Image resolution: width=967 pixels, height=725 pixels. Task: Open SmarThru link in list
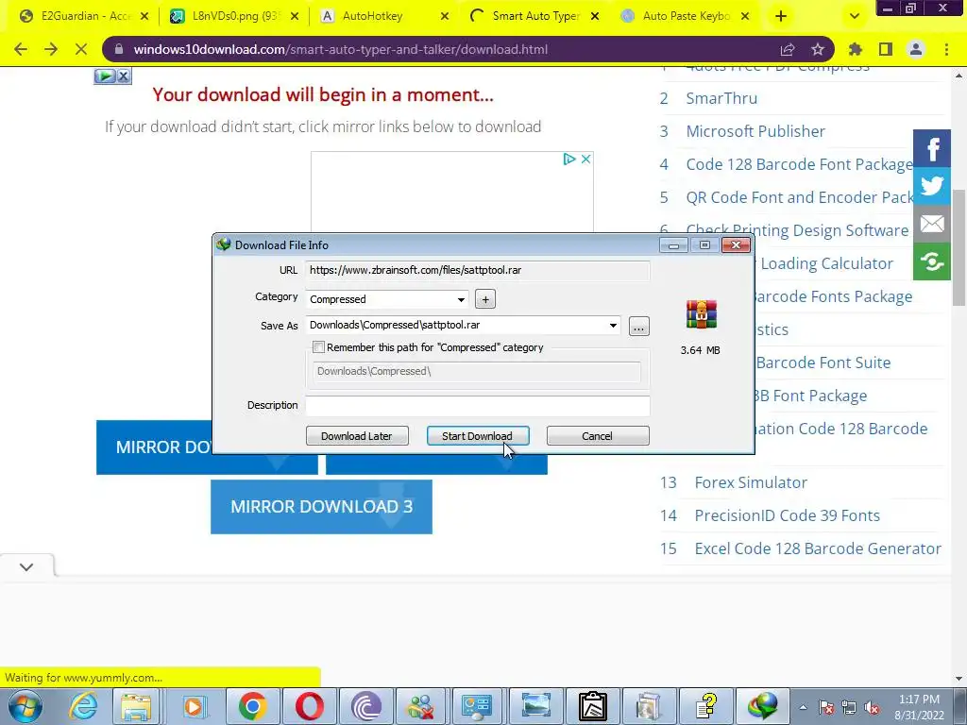click(721, 98)
